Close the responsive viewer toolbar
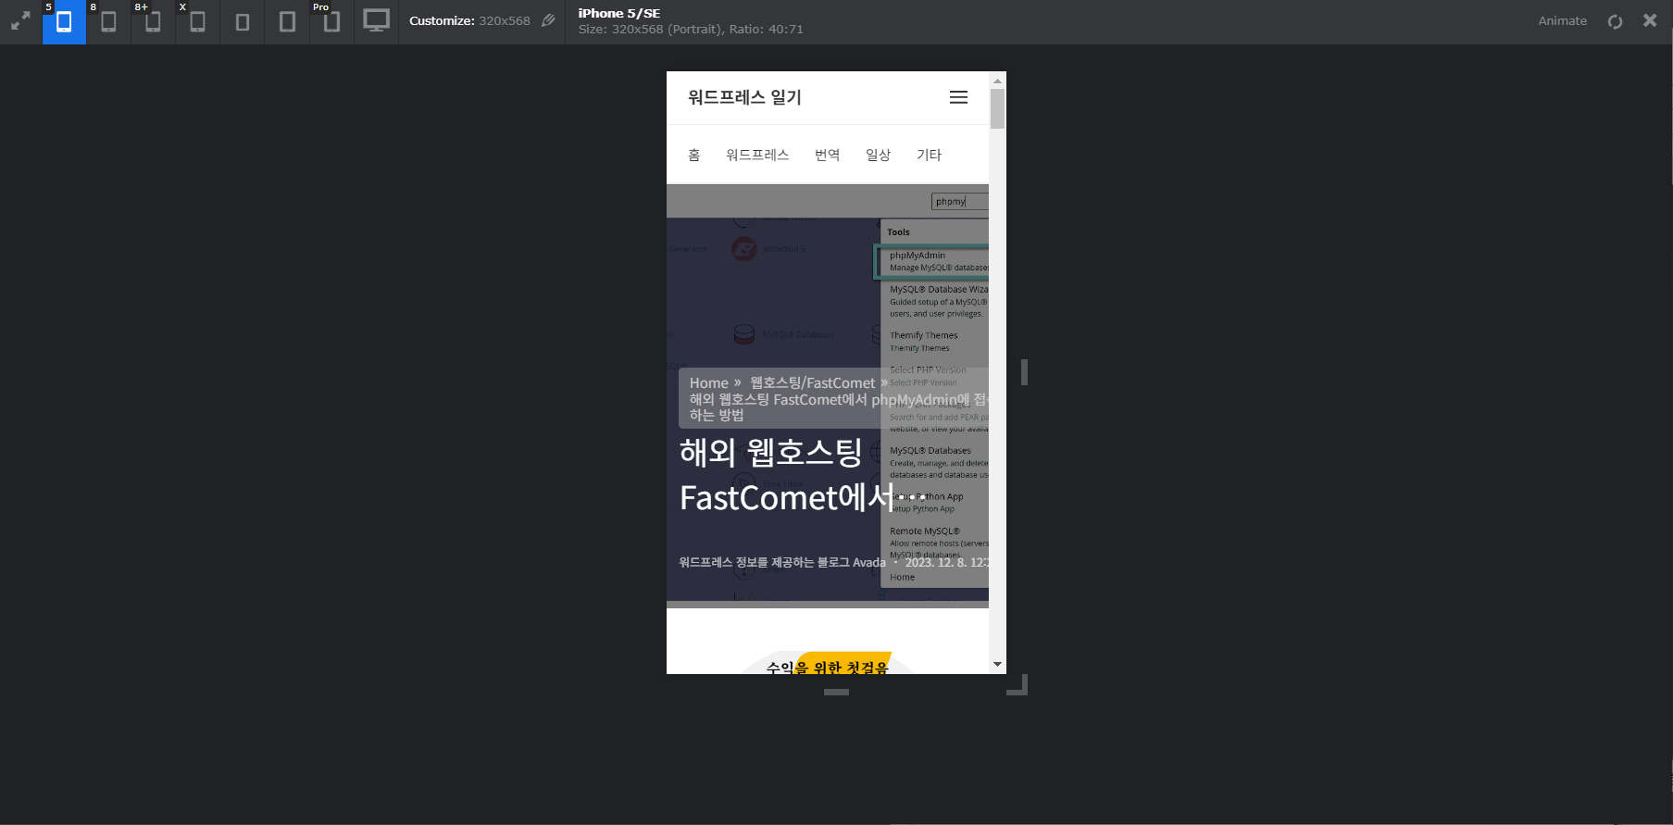The width and height of the screenshot is (1673, 825). 1650,20
